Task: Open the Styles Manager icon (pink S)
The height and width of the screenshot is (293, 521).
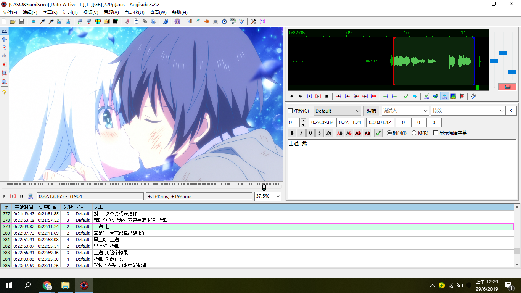Action: click(x=127, y=21)
